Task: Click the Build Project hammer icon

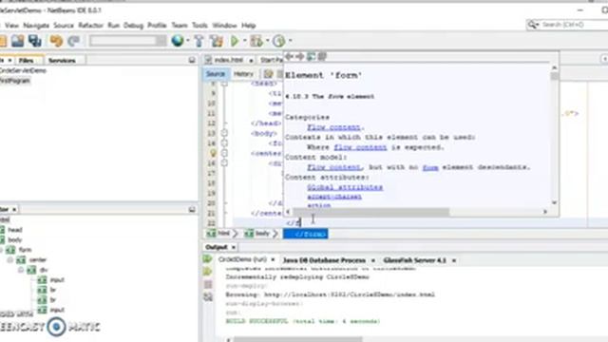Action: [x=199, y=41]
